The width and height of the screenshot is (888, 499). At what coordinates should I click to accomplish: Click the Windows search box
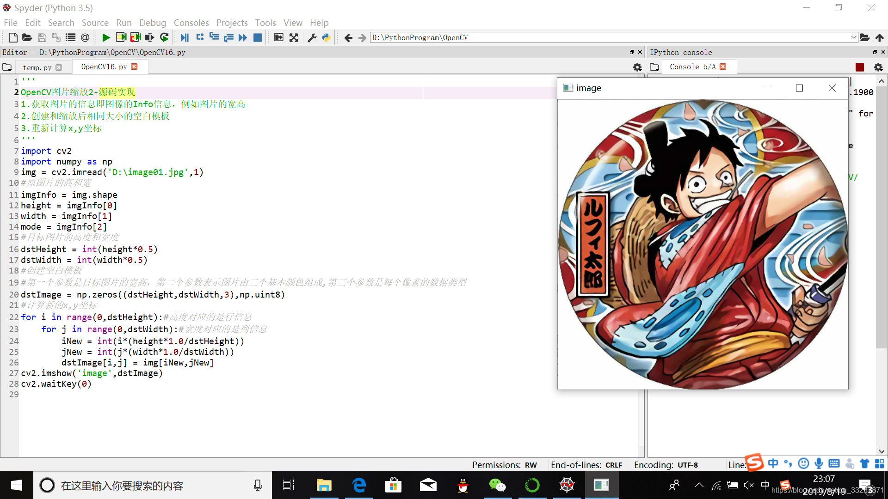click(x=153, y=485)
